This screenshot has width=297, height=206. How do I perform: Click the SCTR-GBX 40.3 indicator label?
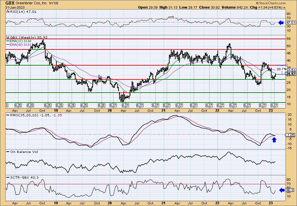(x=24, y=177)
